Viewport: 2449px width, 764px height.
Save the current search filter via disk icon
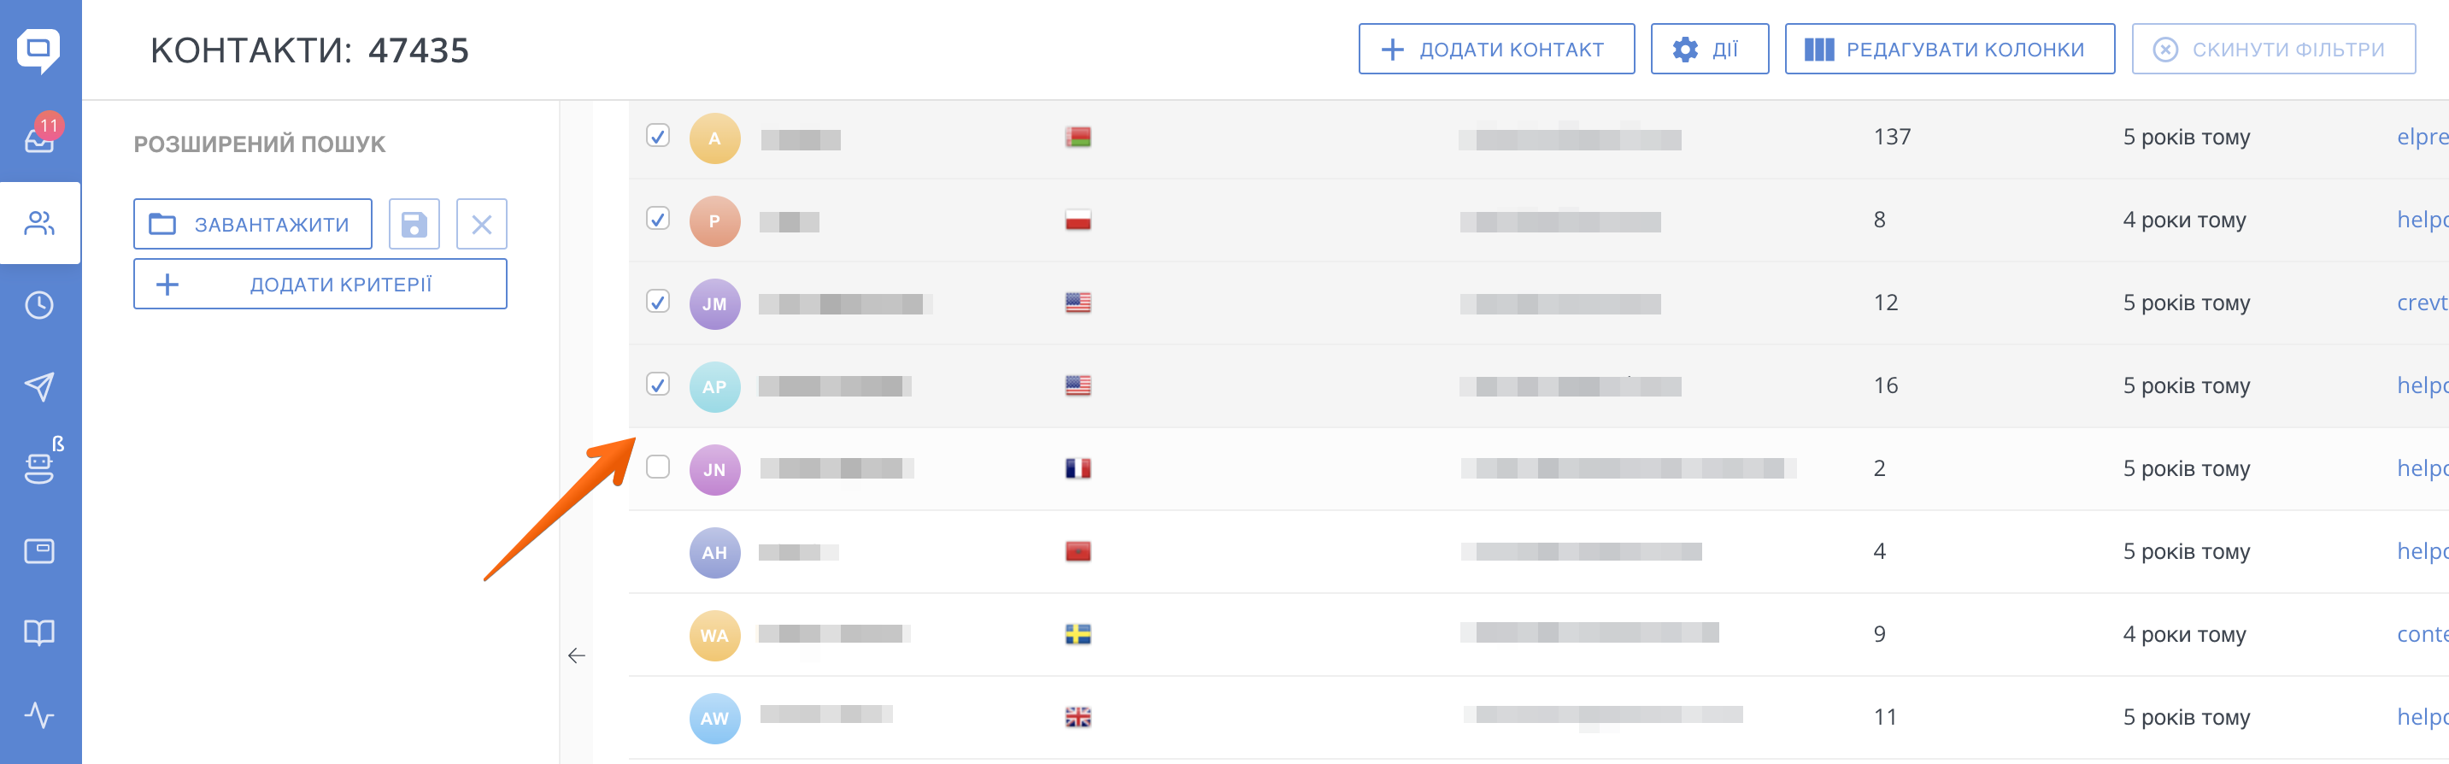tap(414, 224)
